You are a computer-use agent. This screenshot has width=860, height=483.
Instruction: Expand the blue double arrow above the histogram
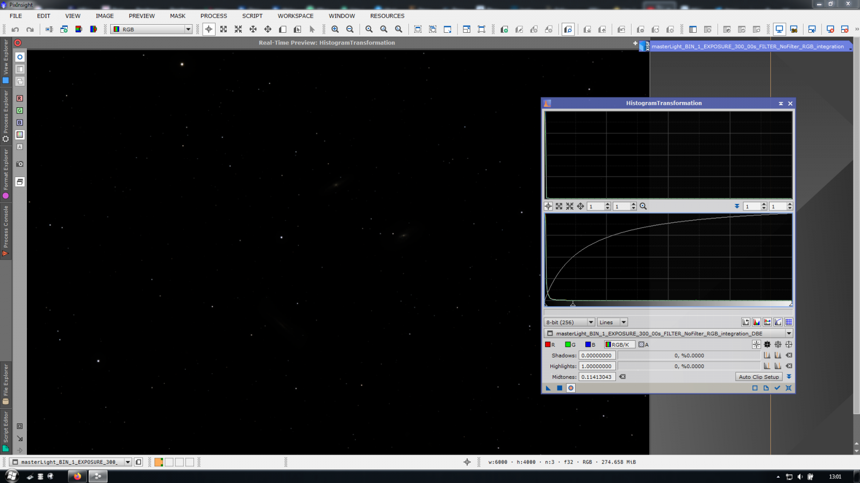pyautogui.click(x=737, y=206)
